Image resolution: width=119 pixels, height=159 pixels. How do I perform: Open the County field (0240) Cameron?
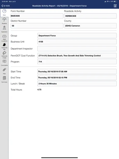90,26
